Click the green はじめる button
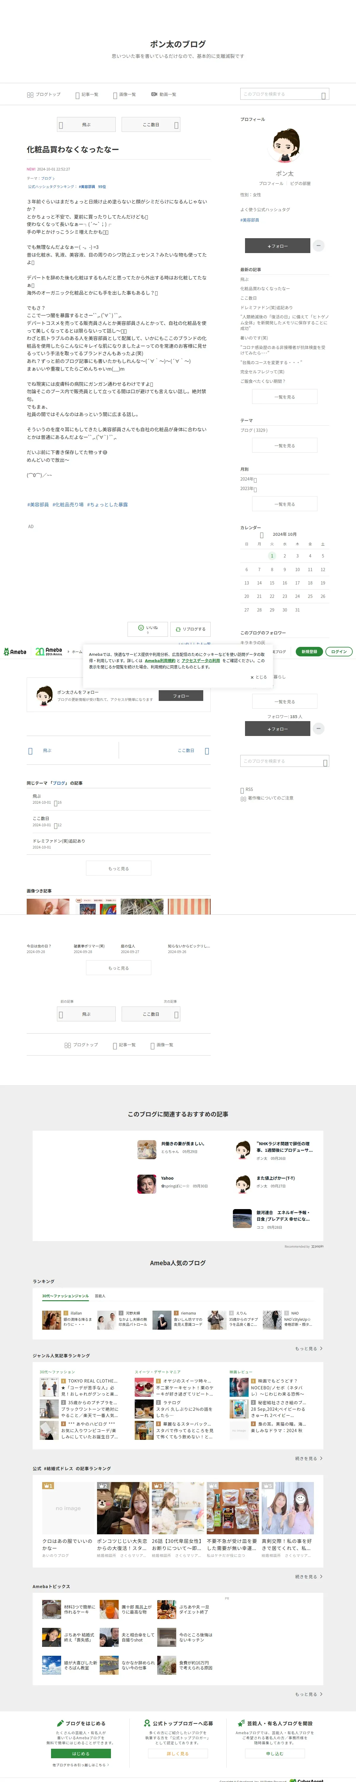Screen dimensions: 356x1782 tap(81, 1754)
